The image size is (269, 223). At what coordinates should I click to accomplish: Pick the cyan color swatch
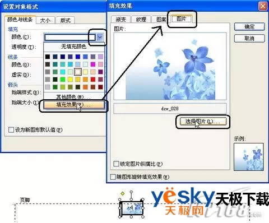[63, 72]
